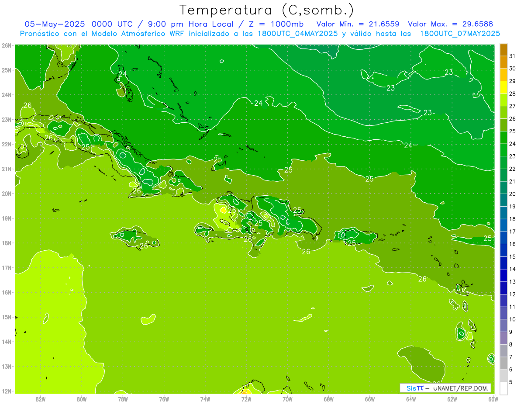This screenshot has width=524, height=405.
Task: Click the 12N latitude label
Action: point(7,391)
